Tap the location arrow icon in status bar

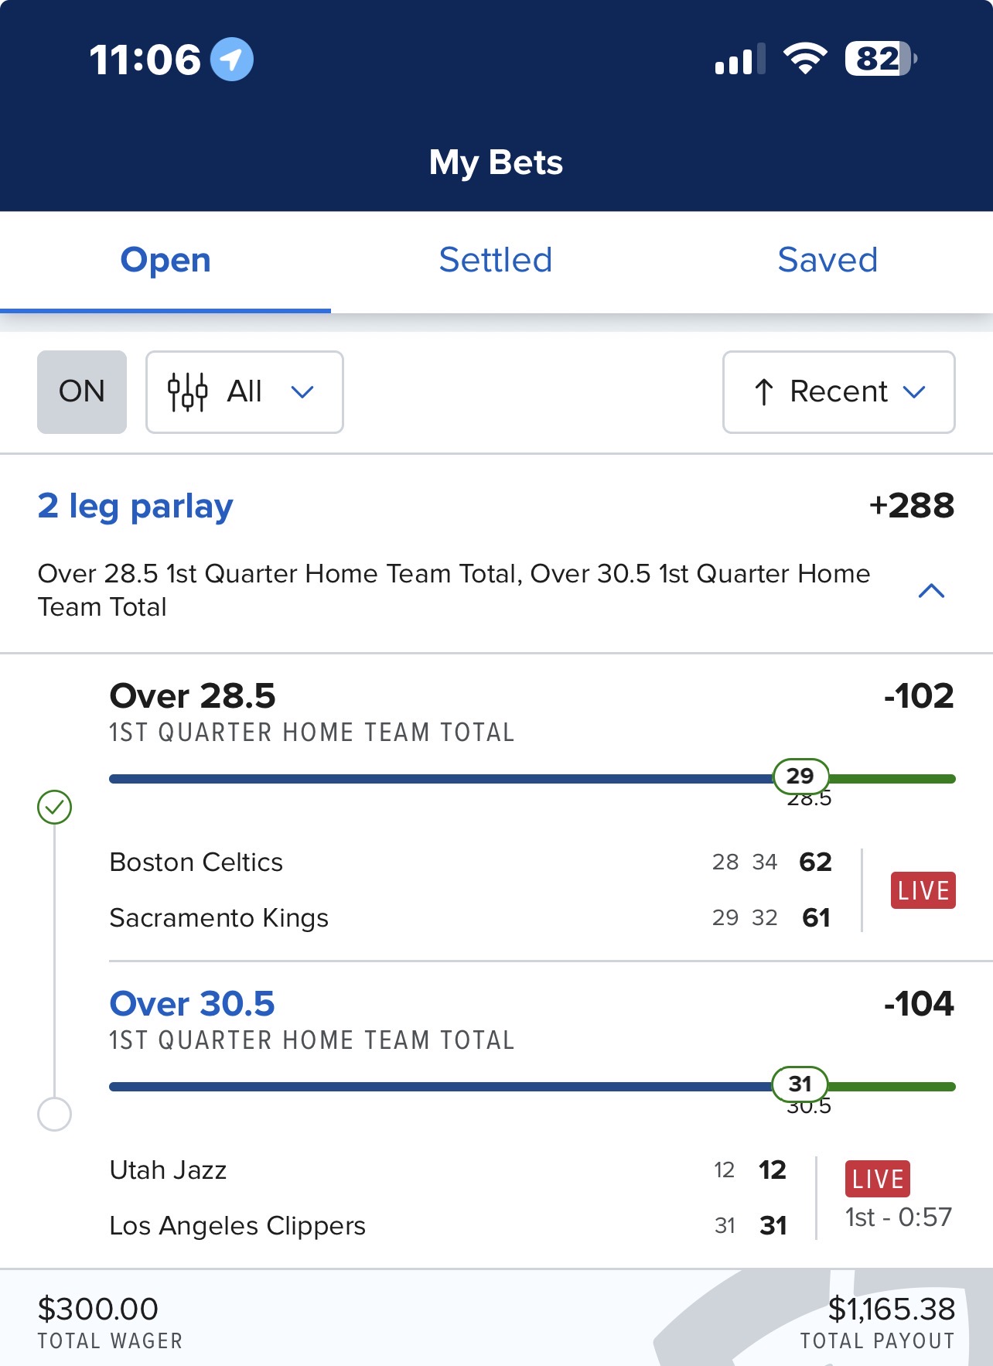click(232, 59)
